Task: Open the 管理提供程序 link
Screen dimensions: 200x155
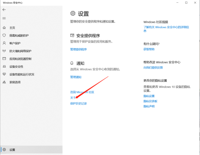Action: click(x=78, y=49)
